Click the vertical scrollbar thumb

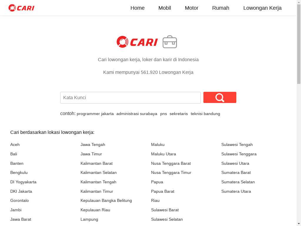pos(299,44)
